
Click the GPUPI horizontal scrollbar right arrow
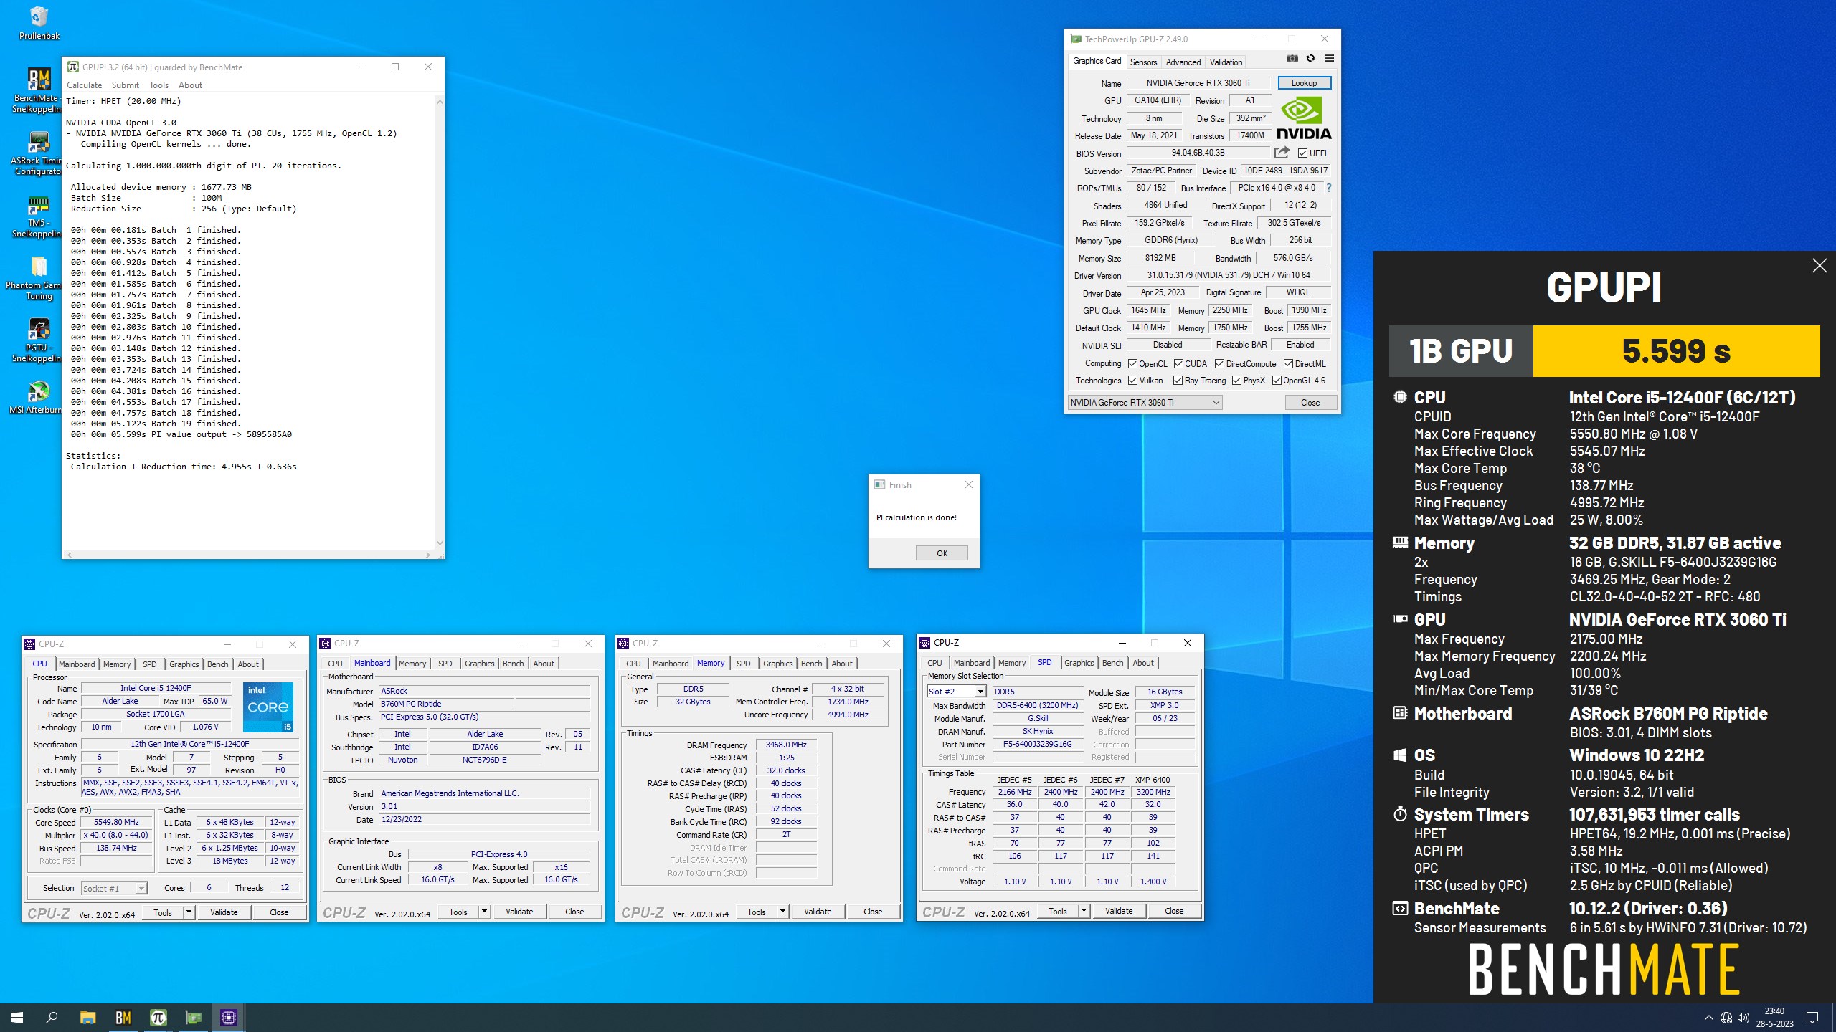[428, 555]
